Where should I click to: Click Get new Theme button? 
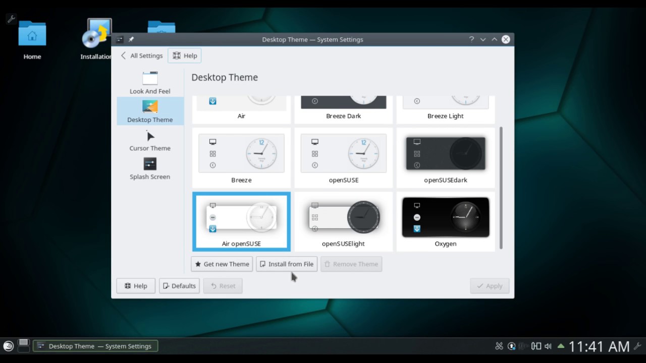pyautogui.click(x=222, y=264)
